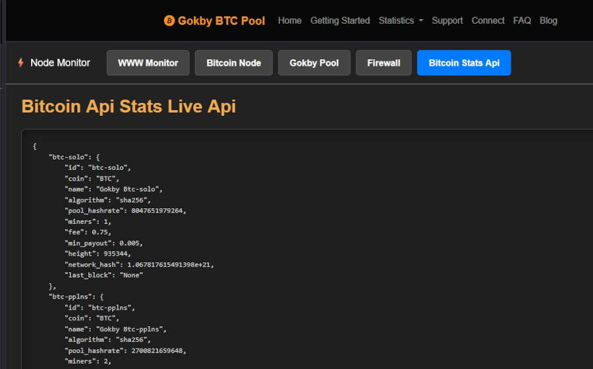Navigate to the FAQ page
The image size is (593, 369).
pyautogui.click(x=522, y=20)
